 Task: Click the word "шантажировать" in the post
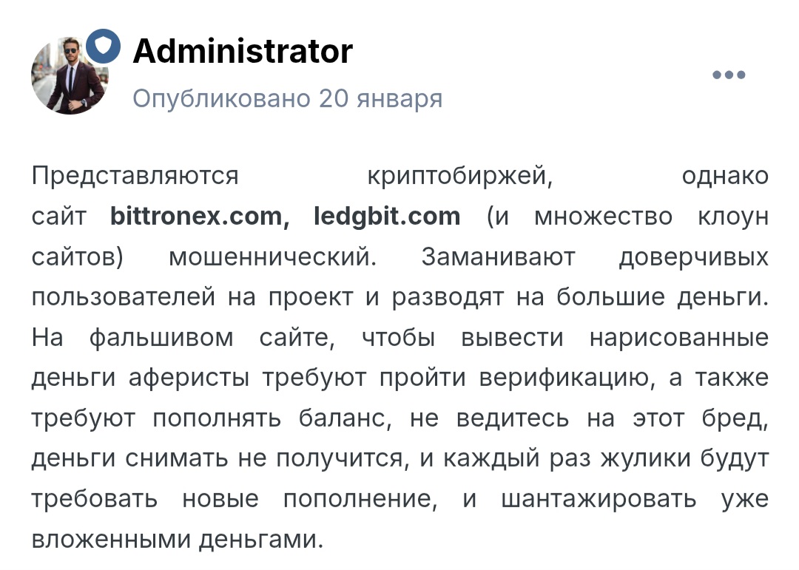pos(599,499)
